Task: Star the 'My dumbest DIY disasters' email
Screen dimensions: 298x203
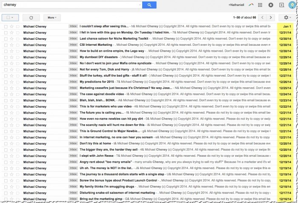Action: pos(11,57)
